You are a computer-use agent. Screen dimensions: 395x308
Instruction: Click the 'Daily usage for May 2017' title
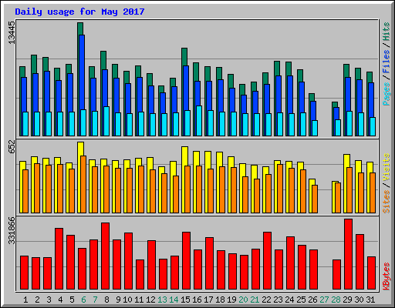79,12
